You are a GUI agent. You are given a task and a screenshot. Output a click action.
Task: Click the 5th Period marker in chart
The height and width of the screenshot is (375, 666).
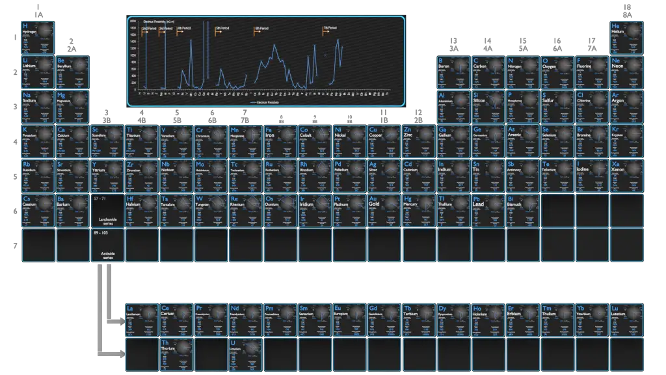point(222,29)
